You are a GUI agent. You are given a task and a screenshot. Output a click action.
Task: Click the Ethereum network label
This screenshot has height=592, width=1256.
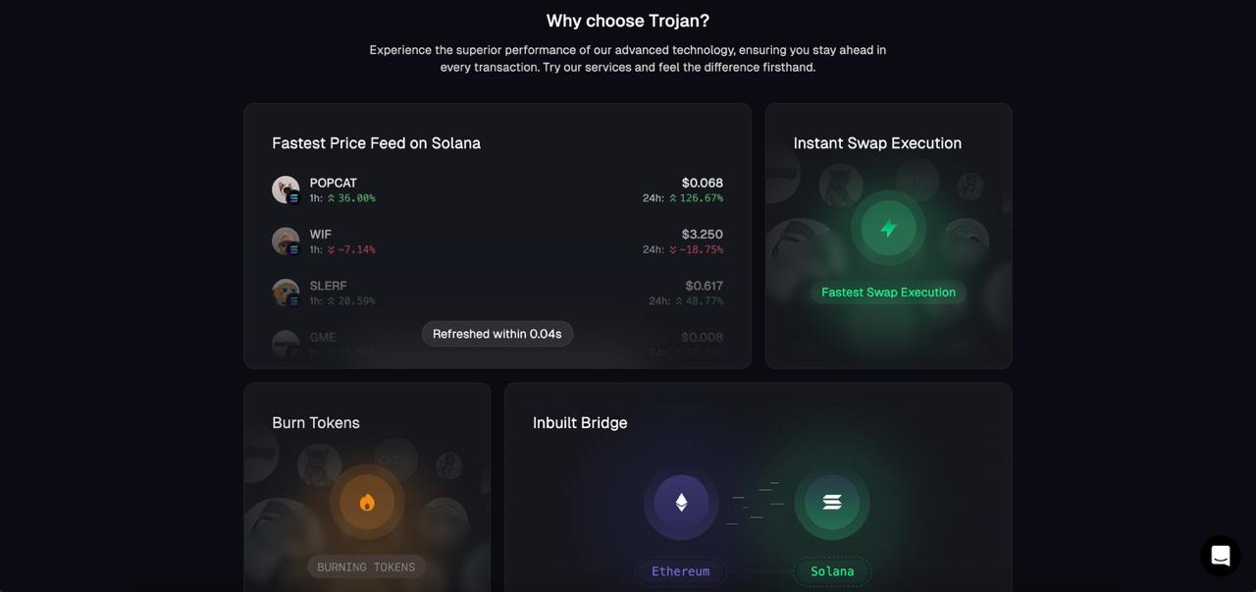(x=680, y=571)
